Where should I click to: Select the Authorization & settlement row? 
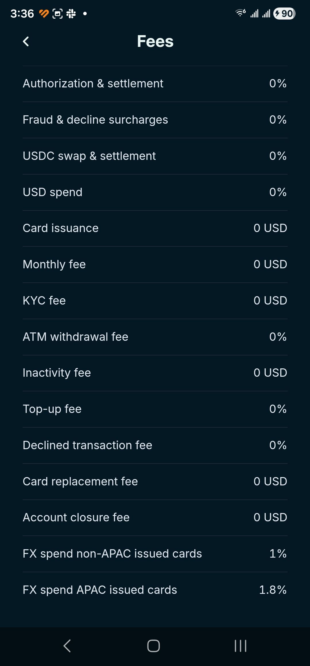pyautogui.click(x=155, y=84)
